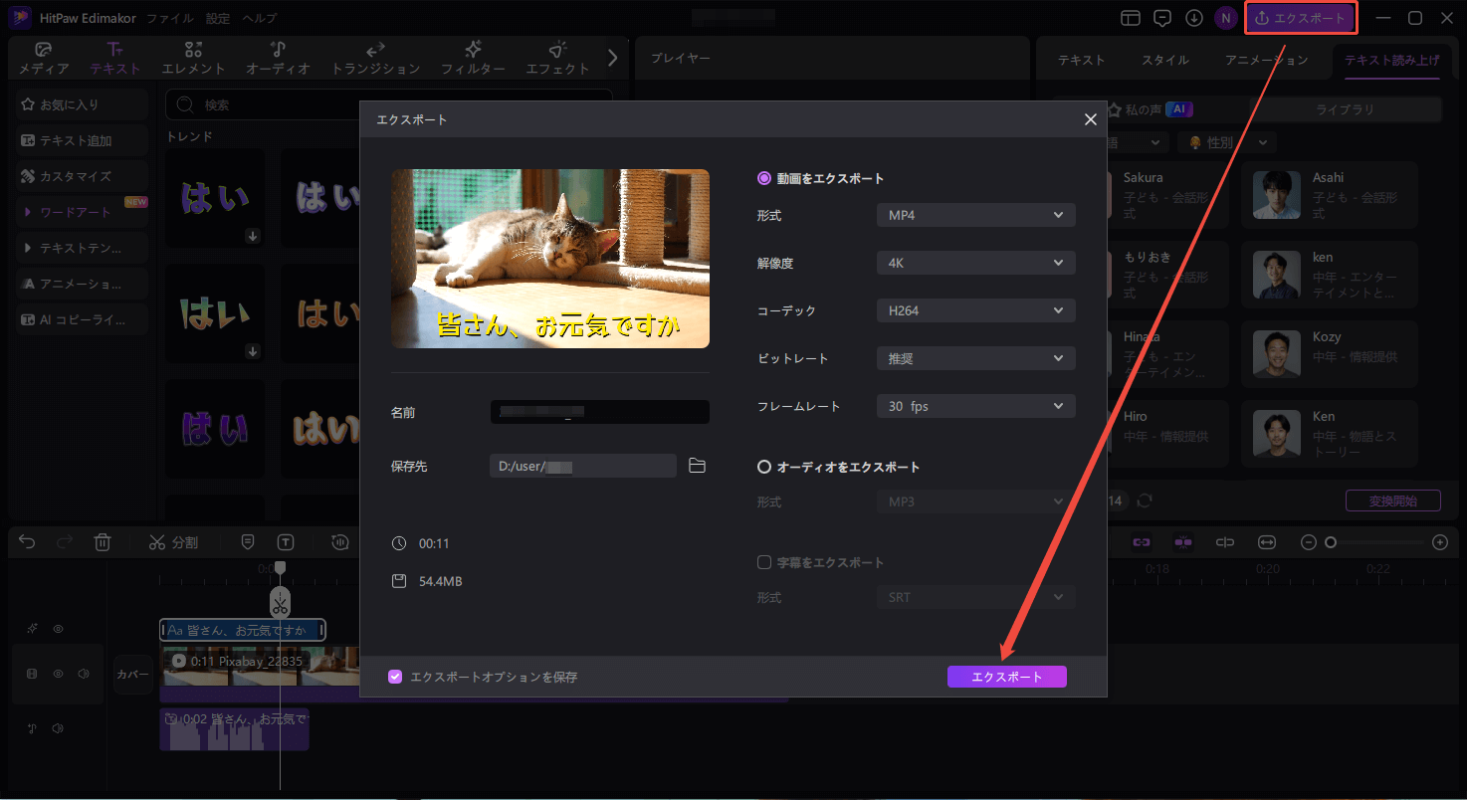Open the 形式 MP4 dropdown
This screenshot has width=1467, height=800.
975,215
